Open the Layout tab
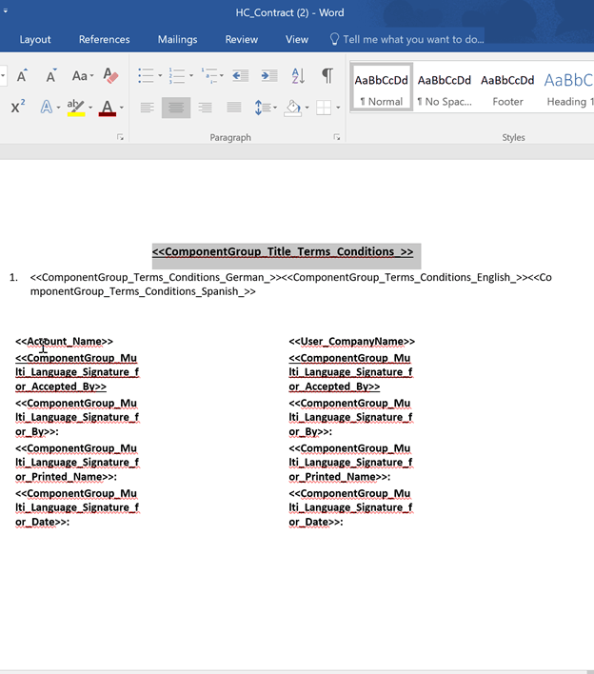 35,40
